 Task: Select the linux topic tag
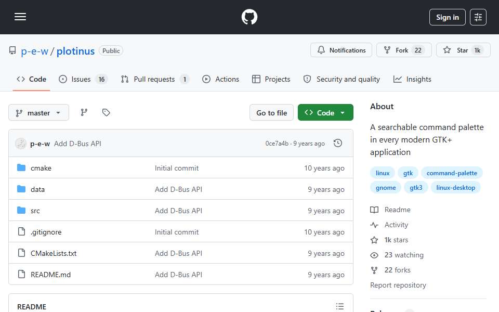[x=383, y=173]
